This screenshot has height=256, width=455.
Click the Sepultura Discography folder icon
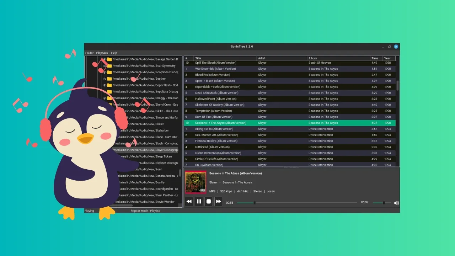pyautogui.click(x=109, y=92)
